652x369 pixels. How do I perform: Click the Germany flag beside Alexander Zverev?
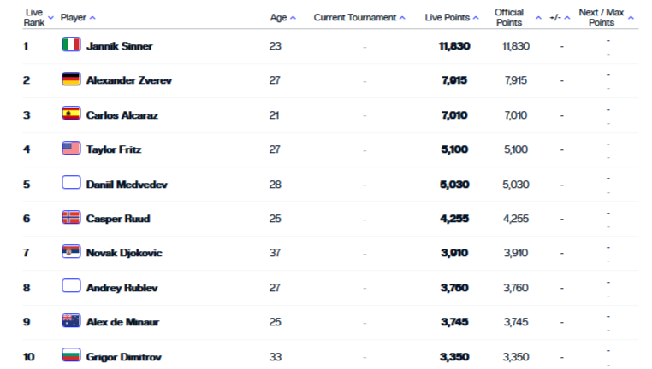(71, 79)
